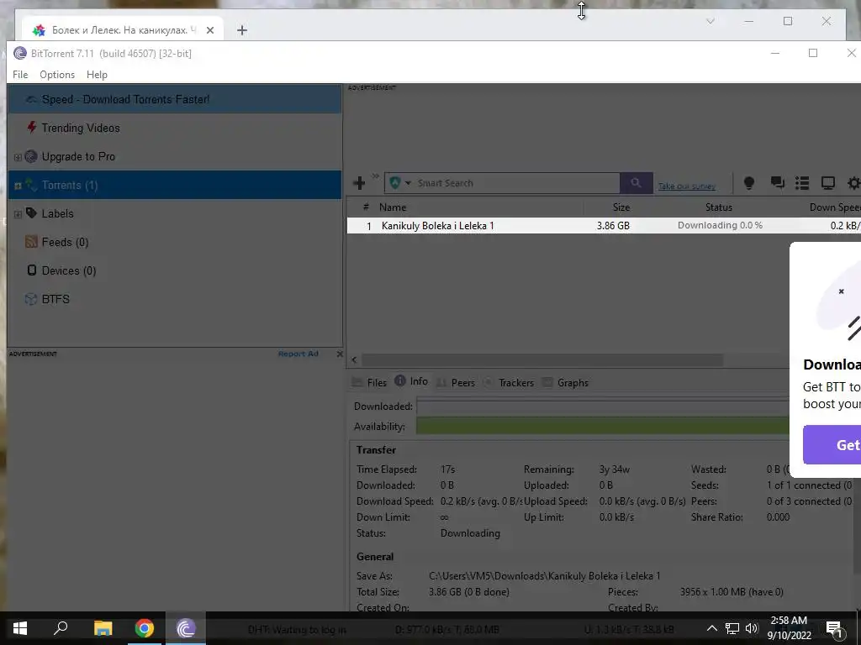861x645 pixels.
Task: Switch to the Peers tab
Action: coord(456,382)
